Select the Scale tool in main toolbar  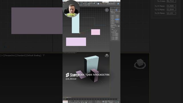pyautogui.click(x=87, y=4)
